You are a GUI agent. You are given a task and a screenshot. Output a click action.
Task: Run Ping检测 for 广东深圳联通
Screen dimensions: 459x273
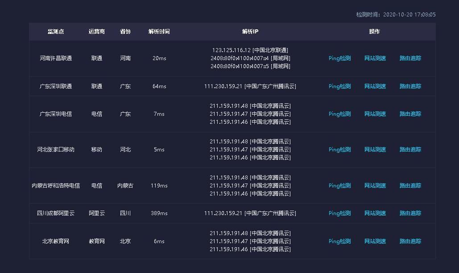339,86
